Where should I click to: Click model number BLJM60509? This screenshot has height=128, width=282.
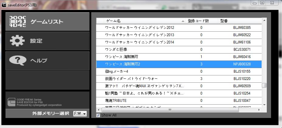(x=242, y=86)
